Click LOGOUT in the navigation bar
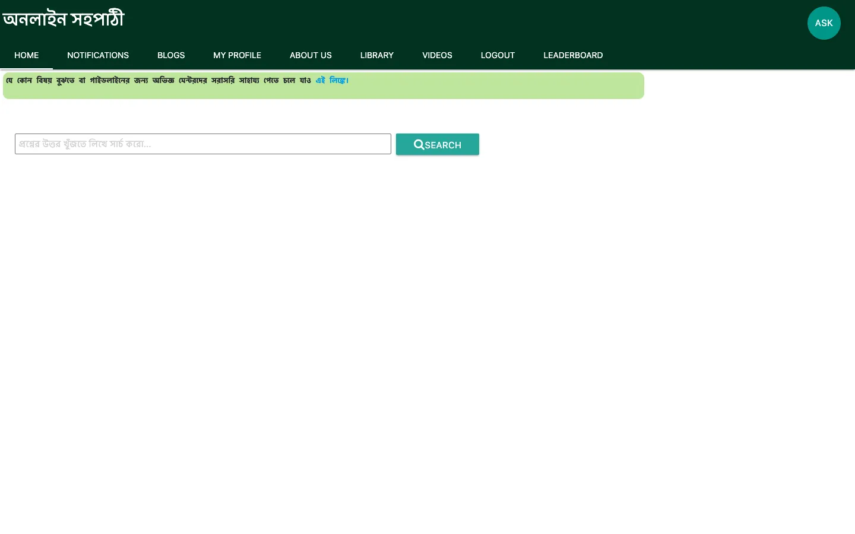Image resolution: width=855 pixels, height=534 pixels. pyautogui.click(x=498, y=55)
